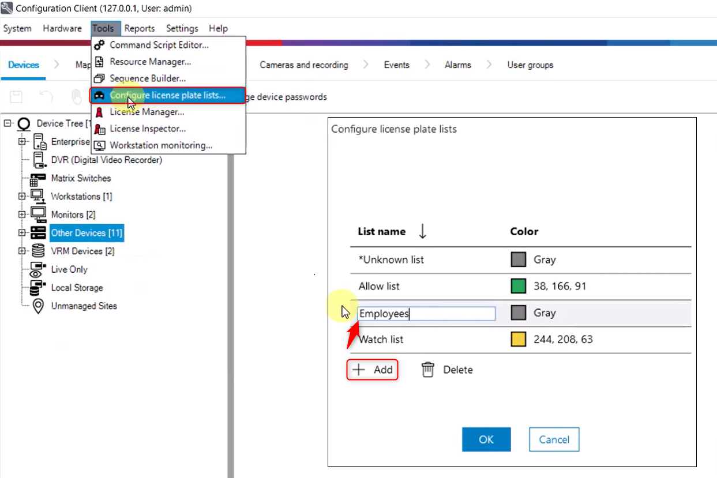Cancel the license plate lists dialog
The width and height of the screenshot is (717, 478).
click(554, 439)
